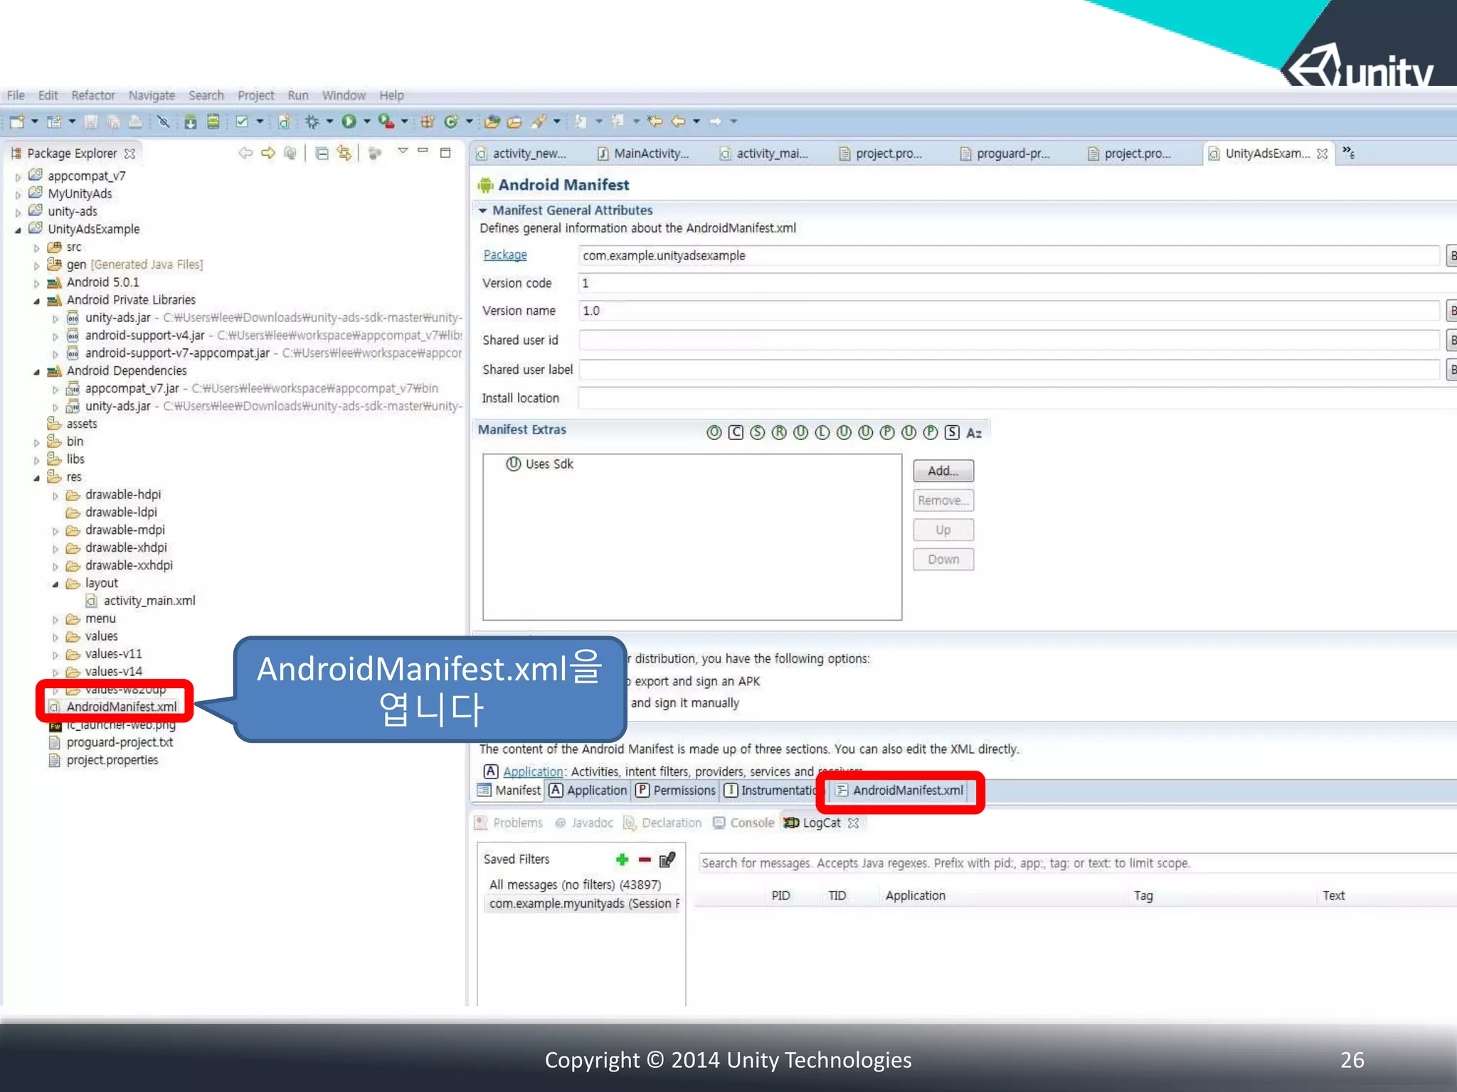Screen dimensions: 1457x1092
Task: Click the Run (green play) toolbar icon
Action: click(348, 122)
